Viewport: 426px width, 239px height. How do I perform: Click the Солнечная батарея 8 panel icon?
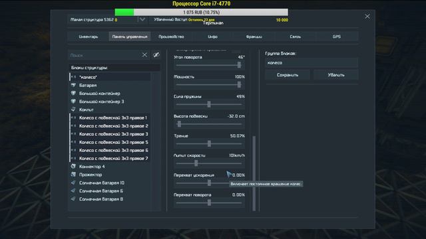pos(73,199)
